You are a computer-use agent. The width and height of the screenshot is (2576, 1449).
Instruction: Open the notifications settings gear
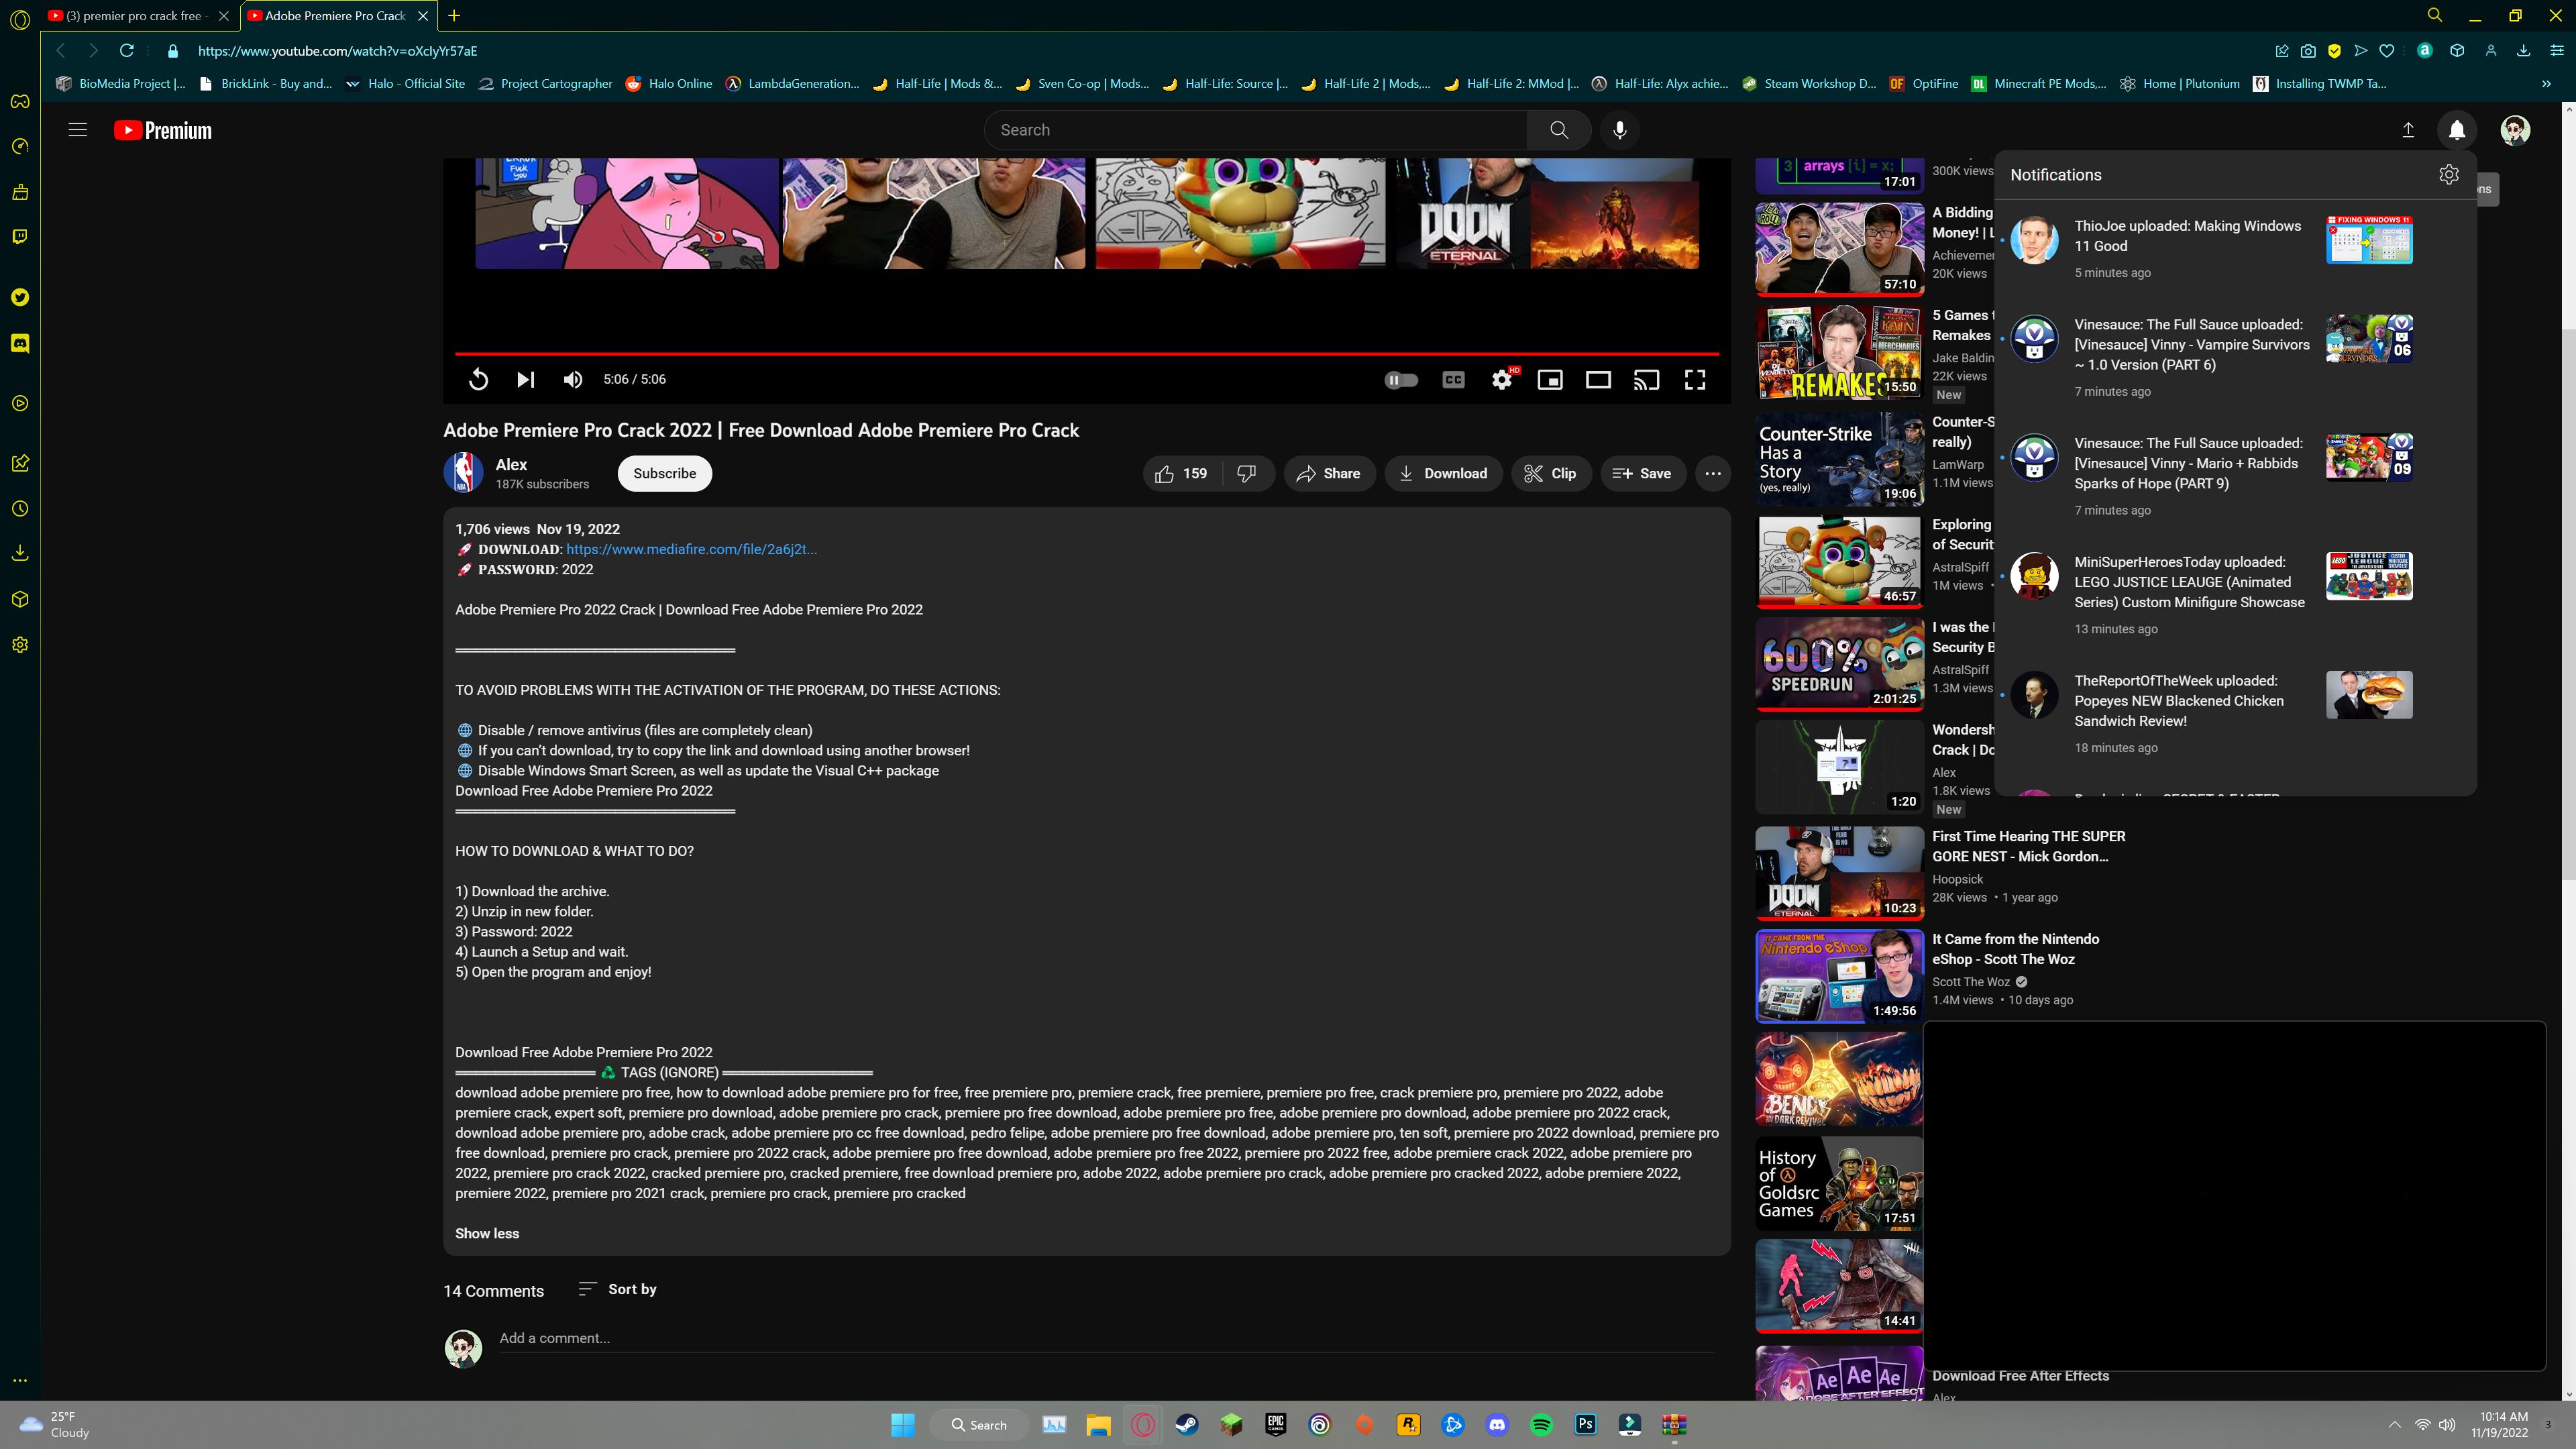pos(2448,175)
